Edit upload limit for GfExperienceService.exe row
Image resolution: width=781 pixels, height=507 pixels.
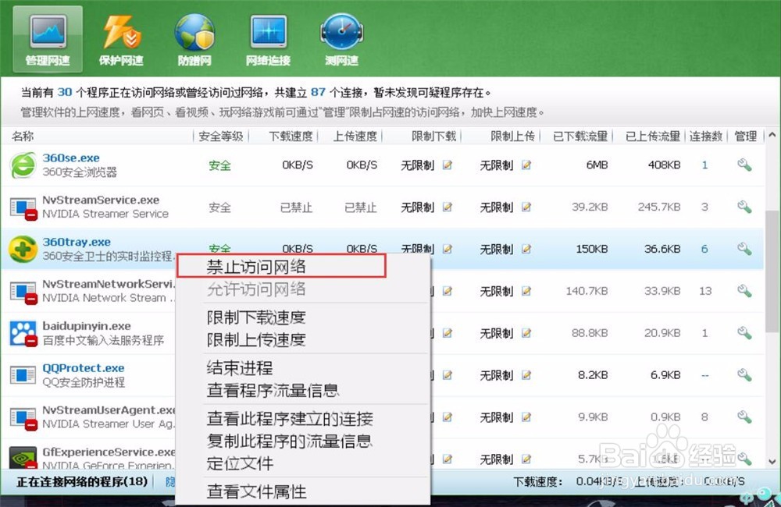click(526, 459)
